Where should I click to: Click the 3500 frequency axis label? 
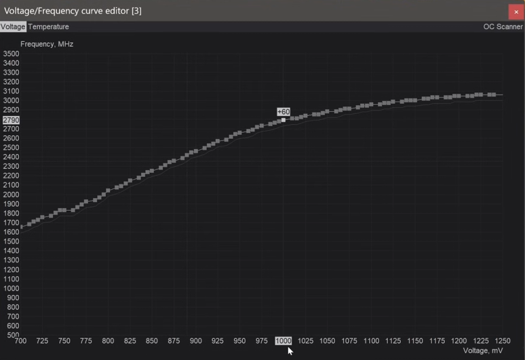[11, 54]
